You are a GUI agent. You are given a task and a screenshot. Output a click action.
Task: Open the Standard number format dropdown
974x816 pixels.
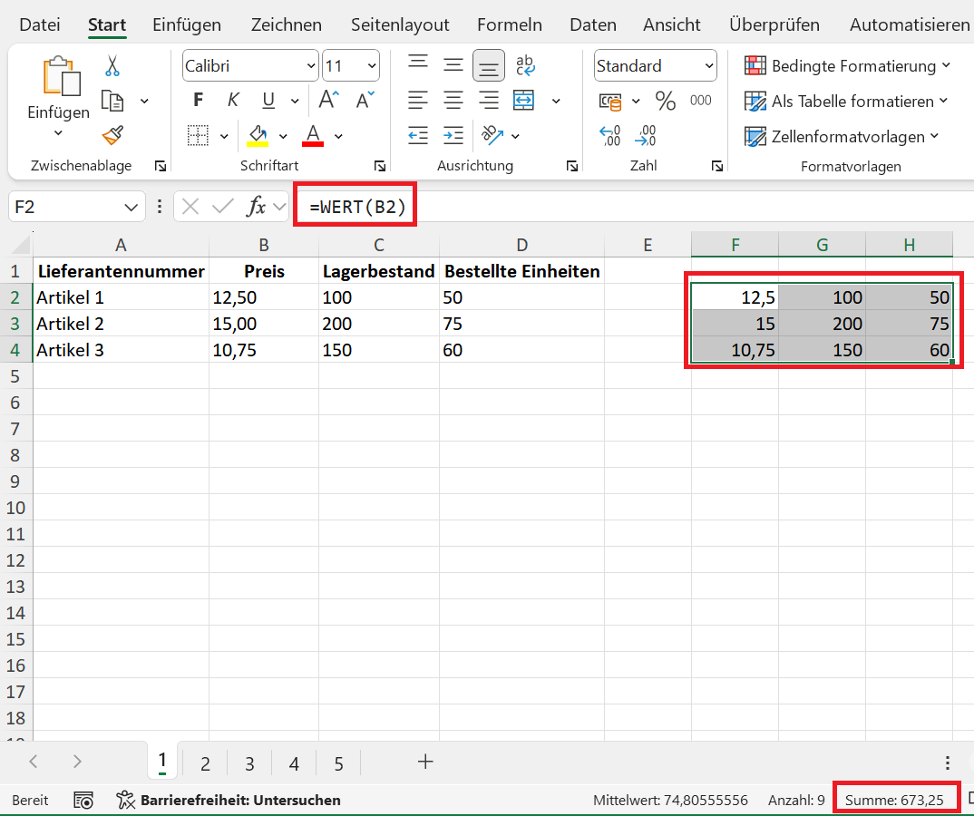(x=709, y=66)
